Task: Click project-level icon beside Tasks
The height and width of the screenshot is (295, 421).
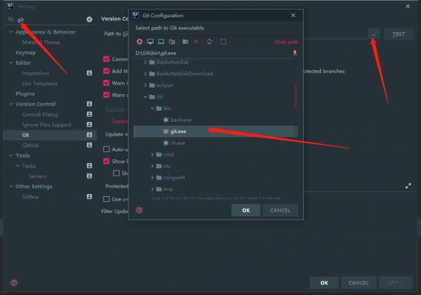Action: pos(89,166)
